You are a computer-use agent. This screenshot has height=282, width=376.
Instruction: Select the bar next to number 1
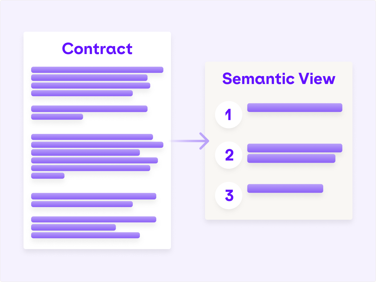295,108
